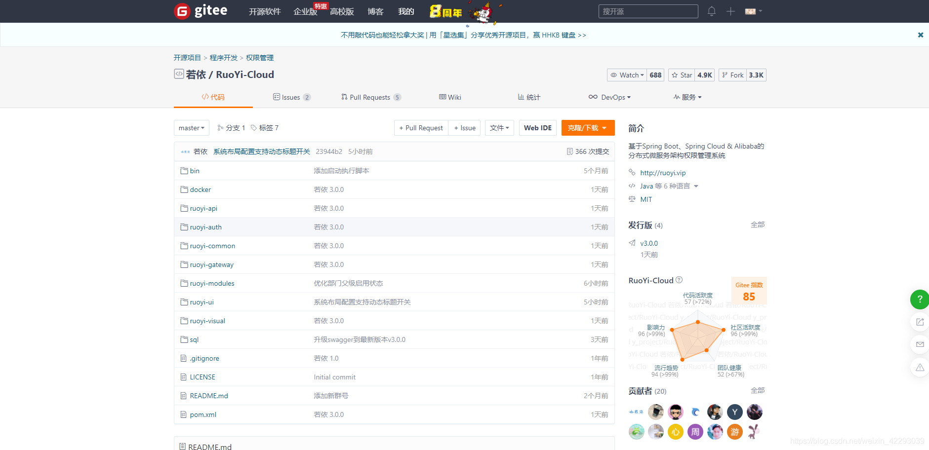
Task: Open the ruoyi-api folder
Action: click(x=203, y=208)
